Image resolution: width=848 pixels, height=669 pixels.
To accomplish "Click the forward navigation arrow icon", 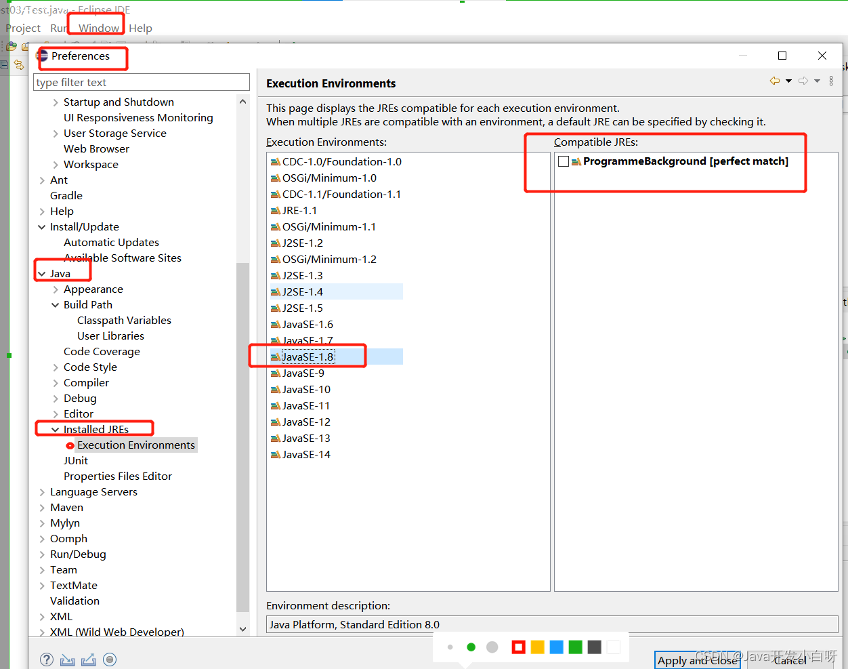I will (803, 81).
